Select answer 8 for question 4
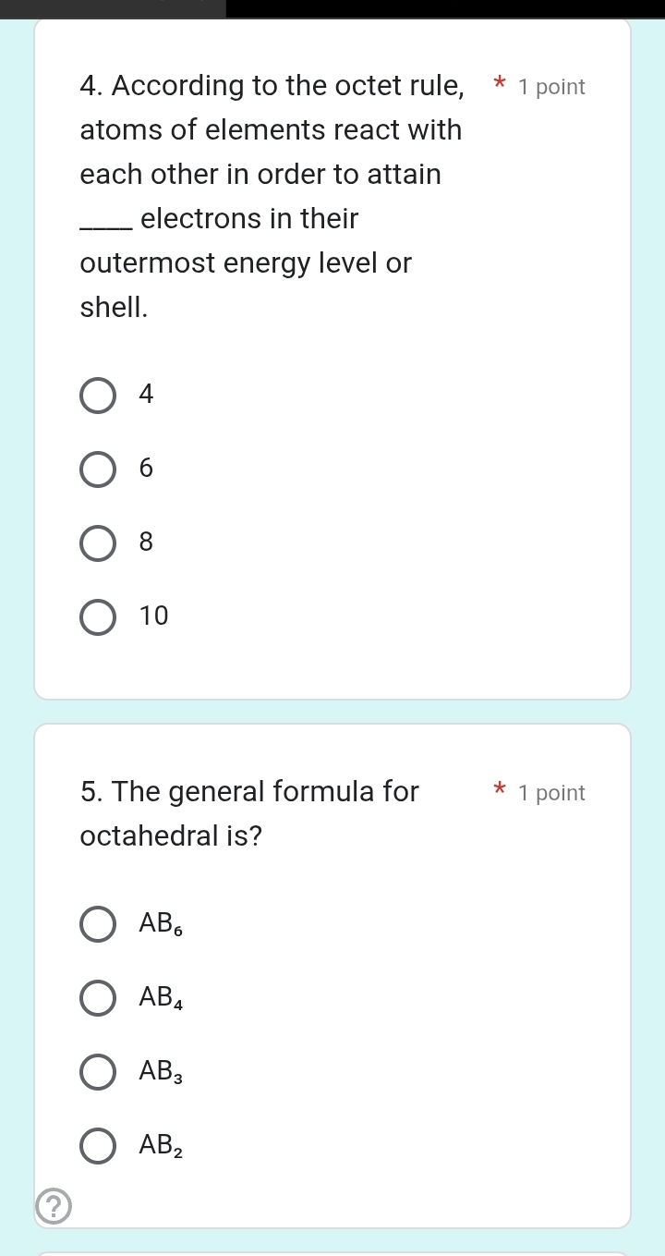Viewport: 665px width, 1256px height. click(97, 543)
